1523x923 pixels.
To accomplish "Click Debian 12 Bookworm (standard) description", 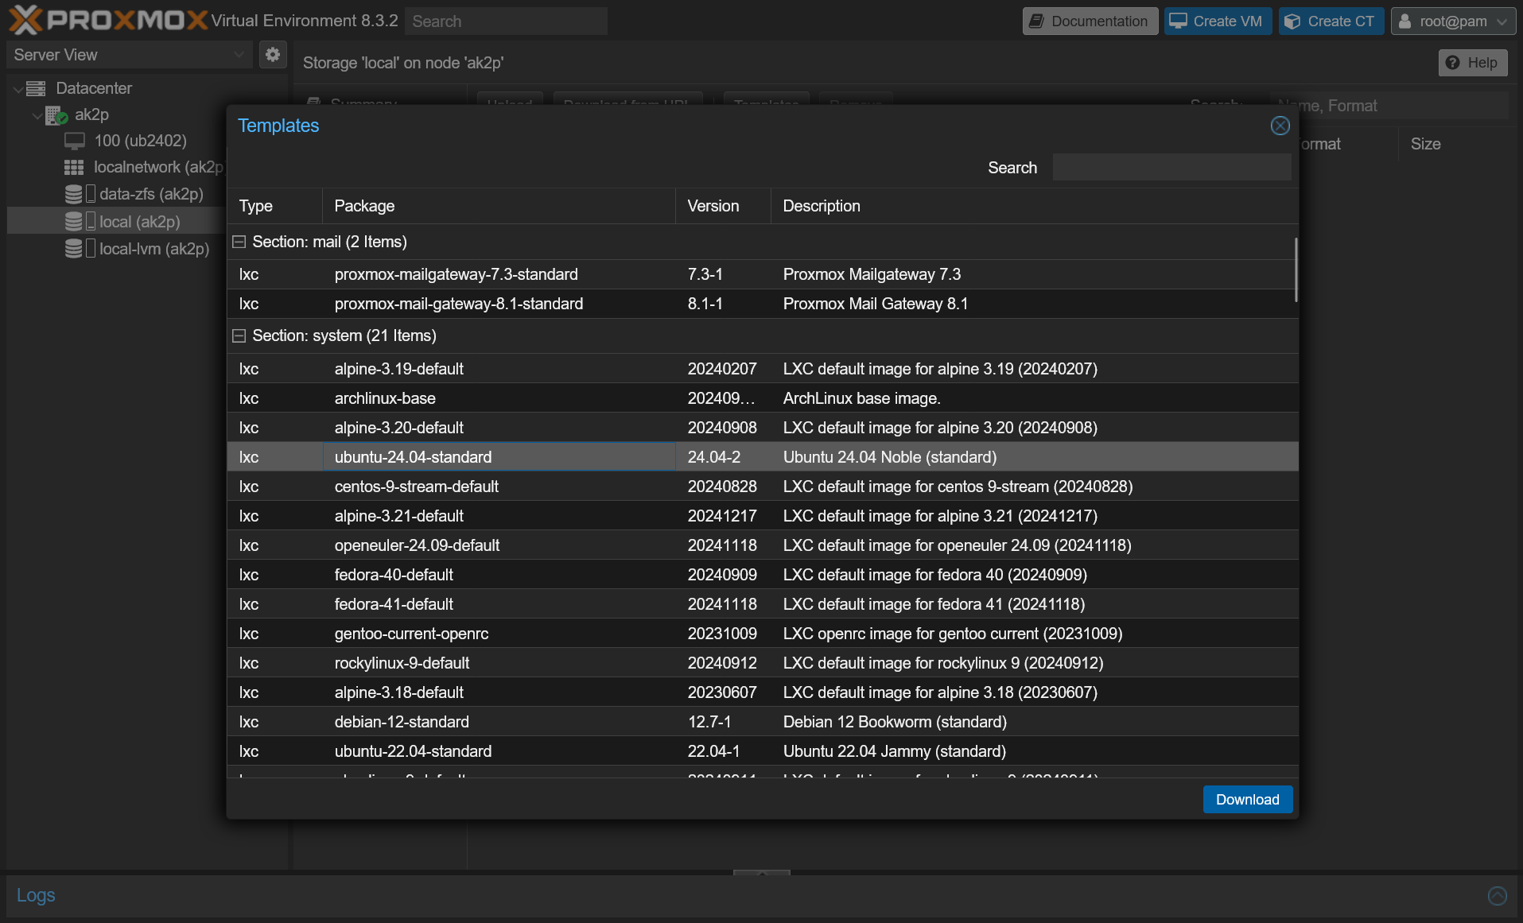I will point(895,722).
